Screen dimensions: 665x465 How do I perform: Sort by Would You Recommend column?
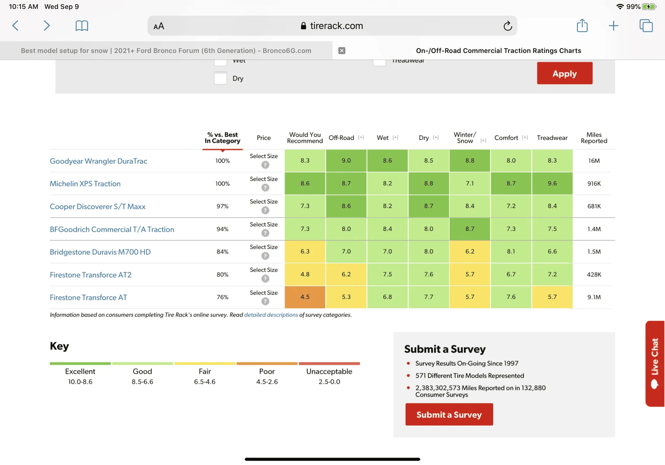pyautogui.click(x=305, y=138)
